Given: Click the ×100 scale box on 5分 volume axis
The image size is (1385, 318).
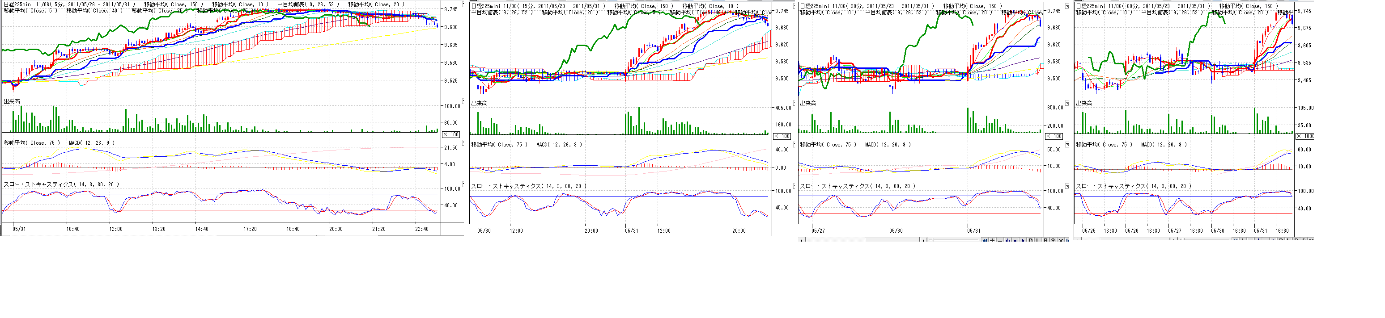Looking at the screenshot, I should (451, 134).
